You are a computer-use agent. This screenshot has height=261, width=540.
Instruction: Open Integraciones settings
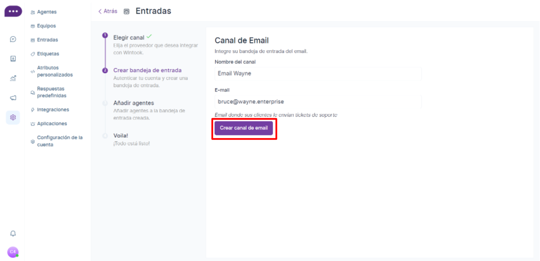(53, 110)
